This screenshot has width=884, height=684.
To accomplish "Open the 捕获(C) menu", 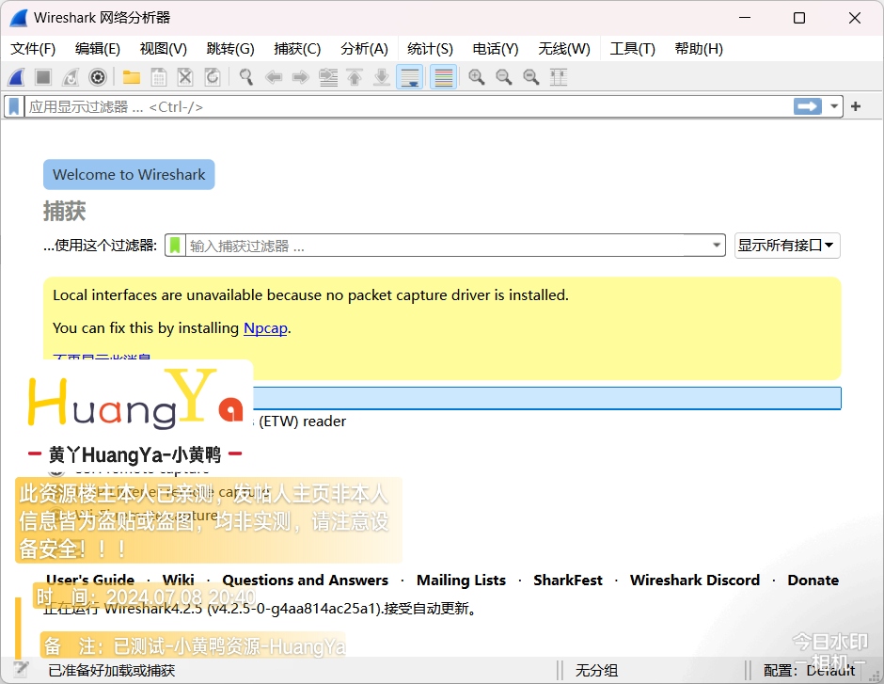I will click(x=297, y=49).
